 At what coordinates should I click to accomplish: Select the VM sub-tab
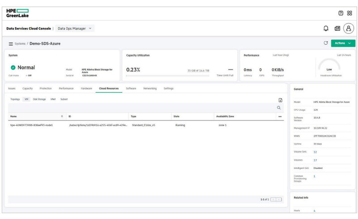pos(26,99)
